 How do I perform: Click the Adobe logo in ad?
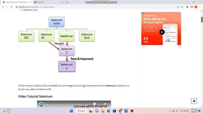[146, 40]
